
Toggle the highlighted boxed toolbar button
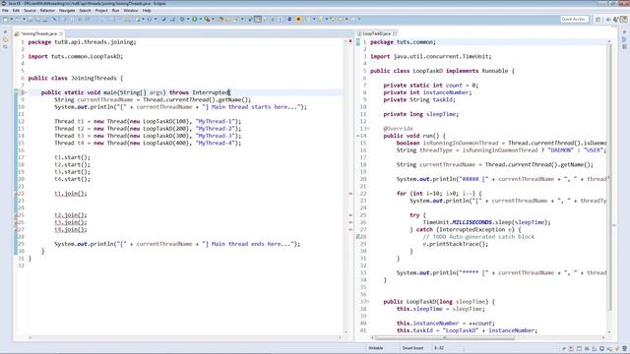click(258, 19)
